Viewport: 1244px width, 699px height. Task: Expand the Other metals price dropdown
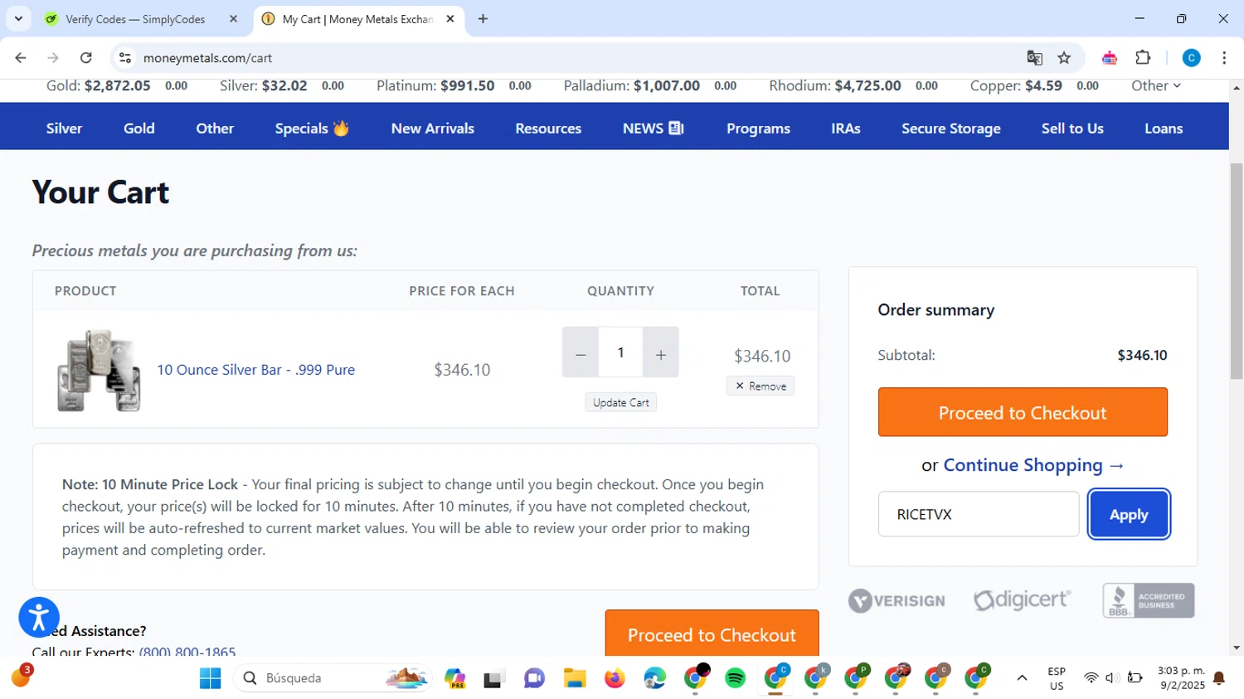tap(1156, 85)
